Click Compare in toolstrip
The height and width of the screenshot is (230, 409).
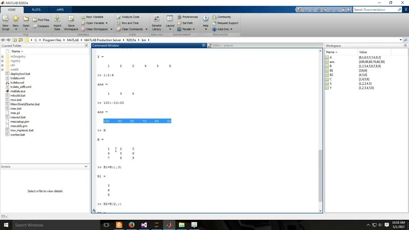[x=41, y=26]
